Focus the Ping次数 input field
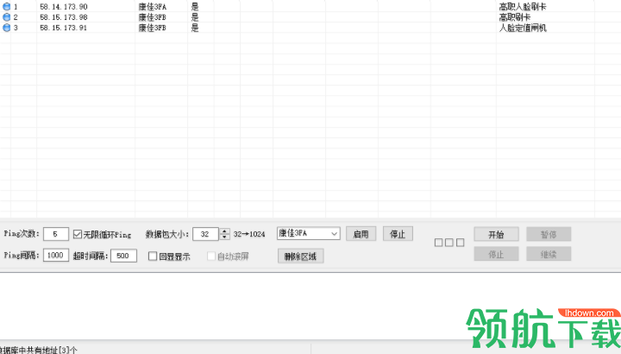The width and height of the screenshot is (621, 354). 56,234
